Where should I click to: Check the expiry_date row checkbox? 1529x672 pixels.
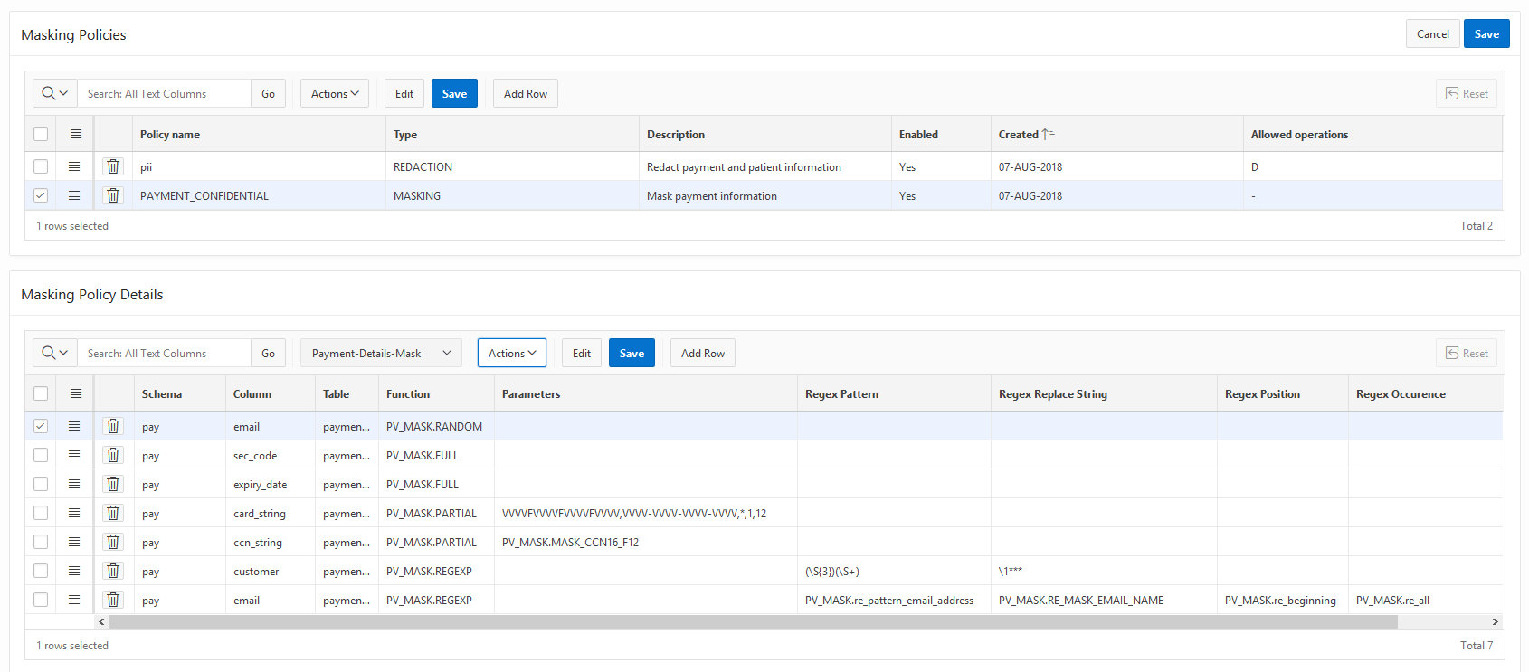point(41,484)
